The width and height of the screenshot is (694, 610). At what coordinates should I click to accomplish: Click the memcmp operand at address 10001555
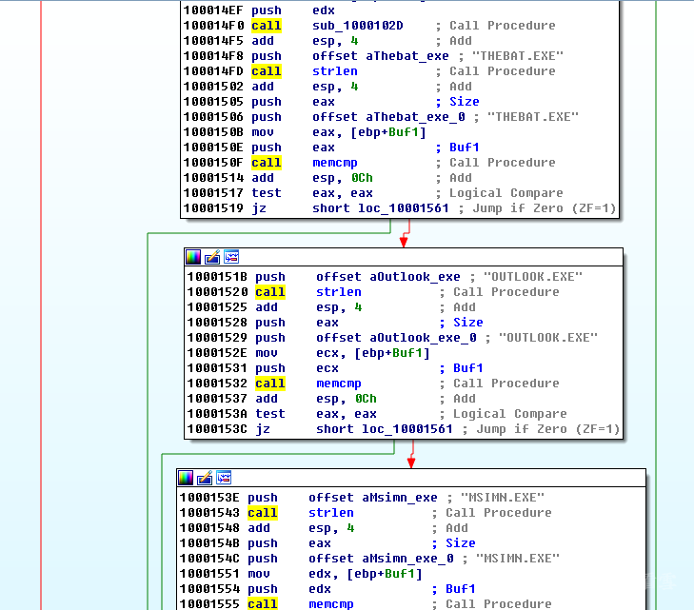click(x=331, y=603)
